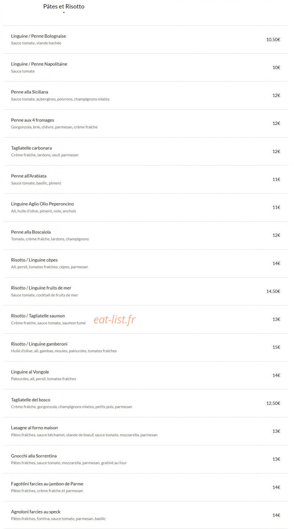Screen dimensions: 294x529
Task: Select Agnoloni farcies au speck entry
Action: 146,515
